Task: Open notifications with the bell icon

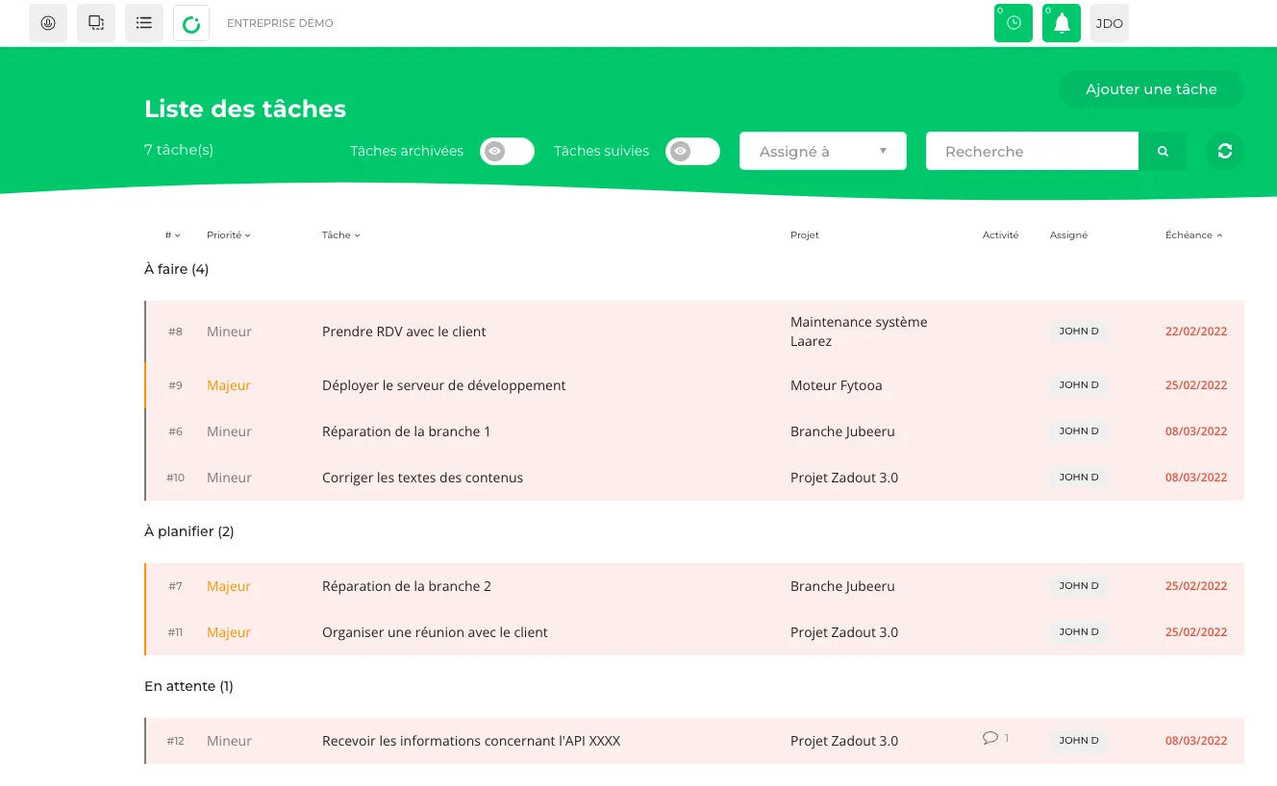Action: click(x=1062, y=23)
